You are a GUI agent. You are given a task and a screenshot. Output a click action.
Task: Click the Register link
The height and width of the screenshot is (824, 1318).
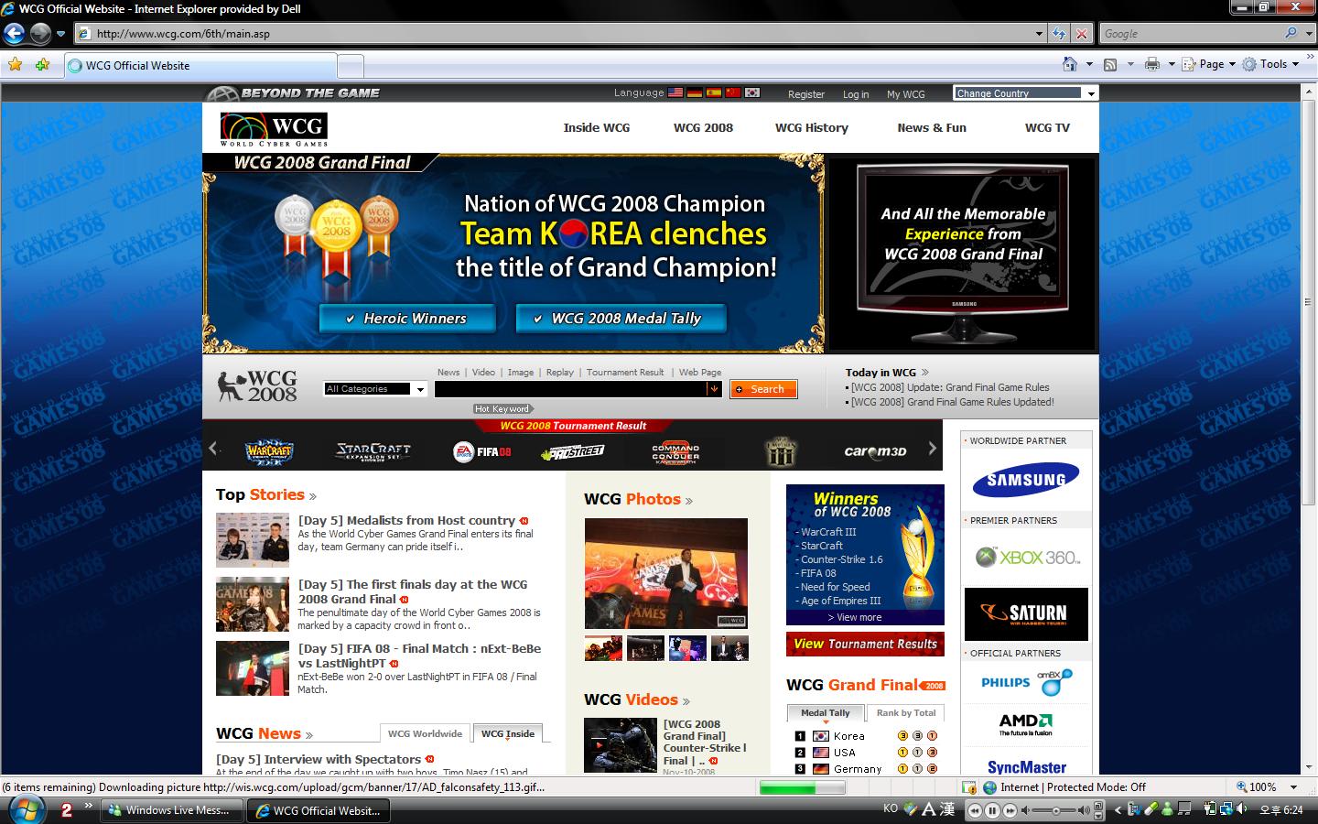click(806, 94)
